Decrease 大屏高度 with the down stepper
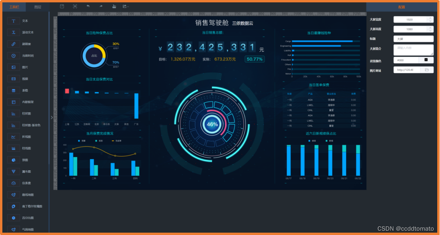This screenshot has height=235, width=440. tap(431, 31)
